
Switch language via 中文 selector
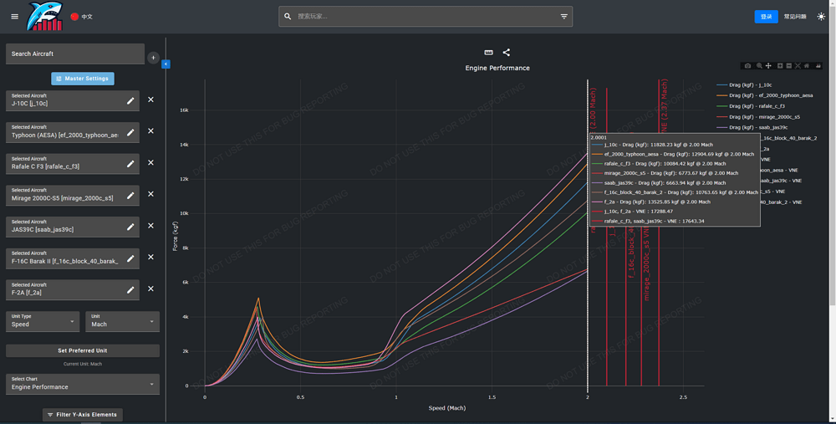pos(82,17)
